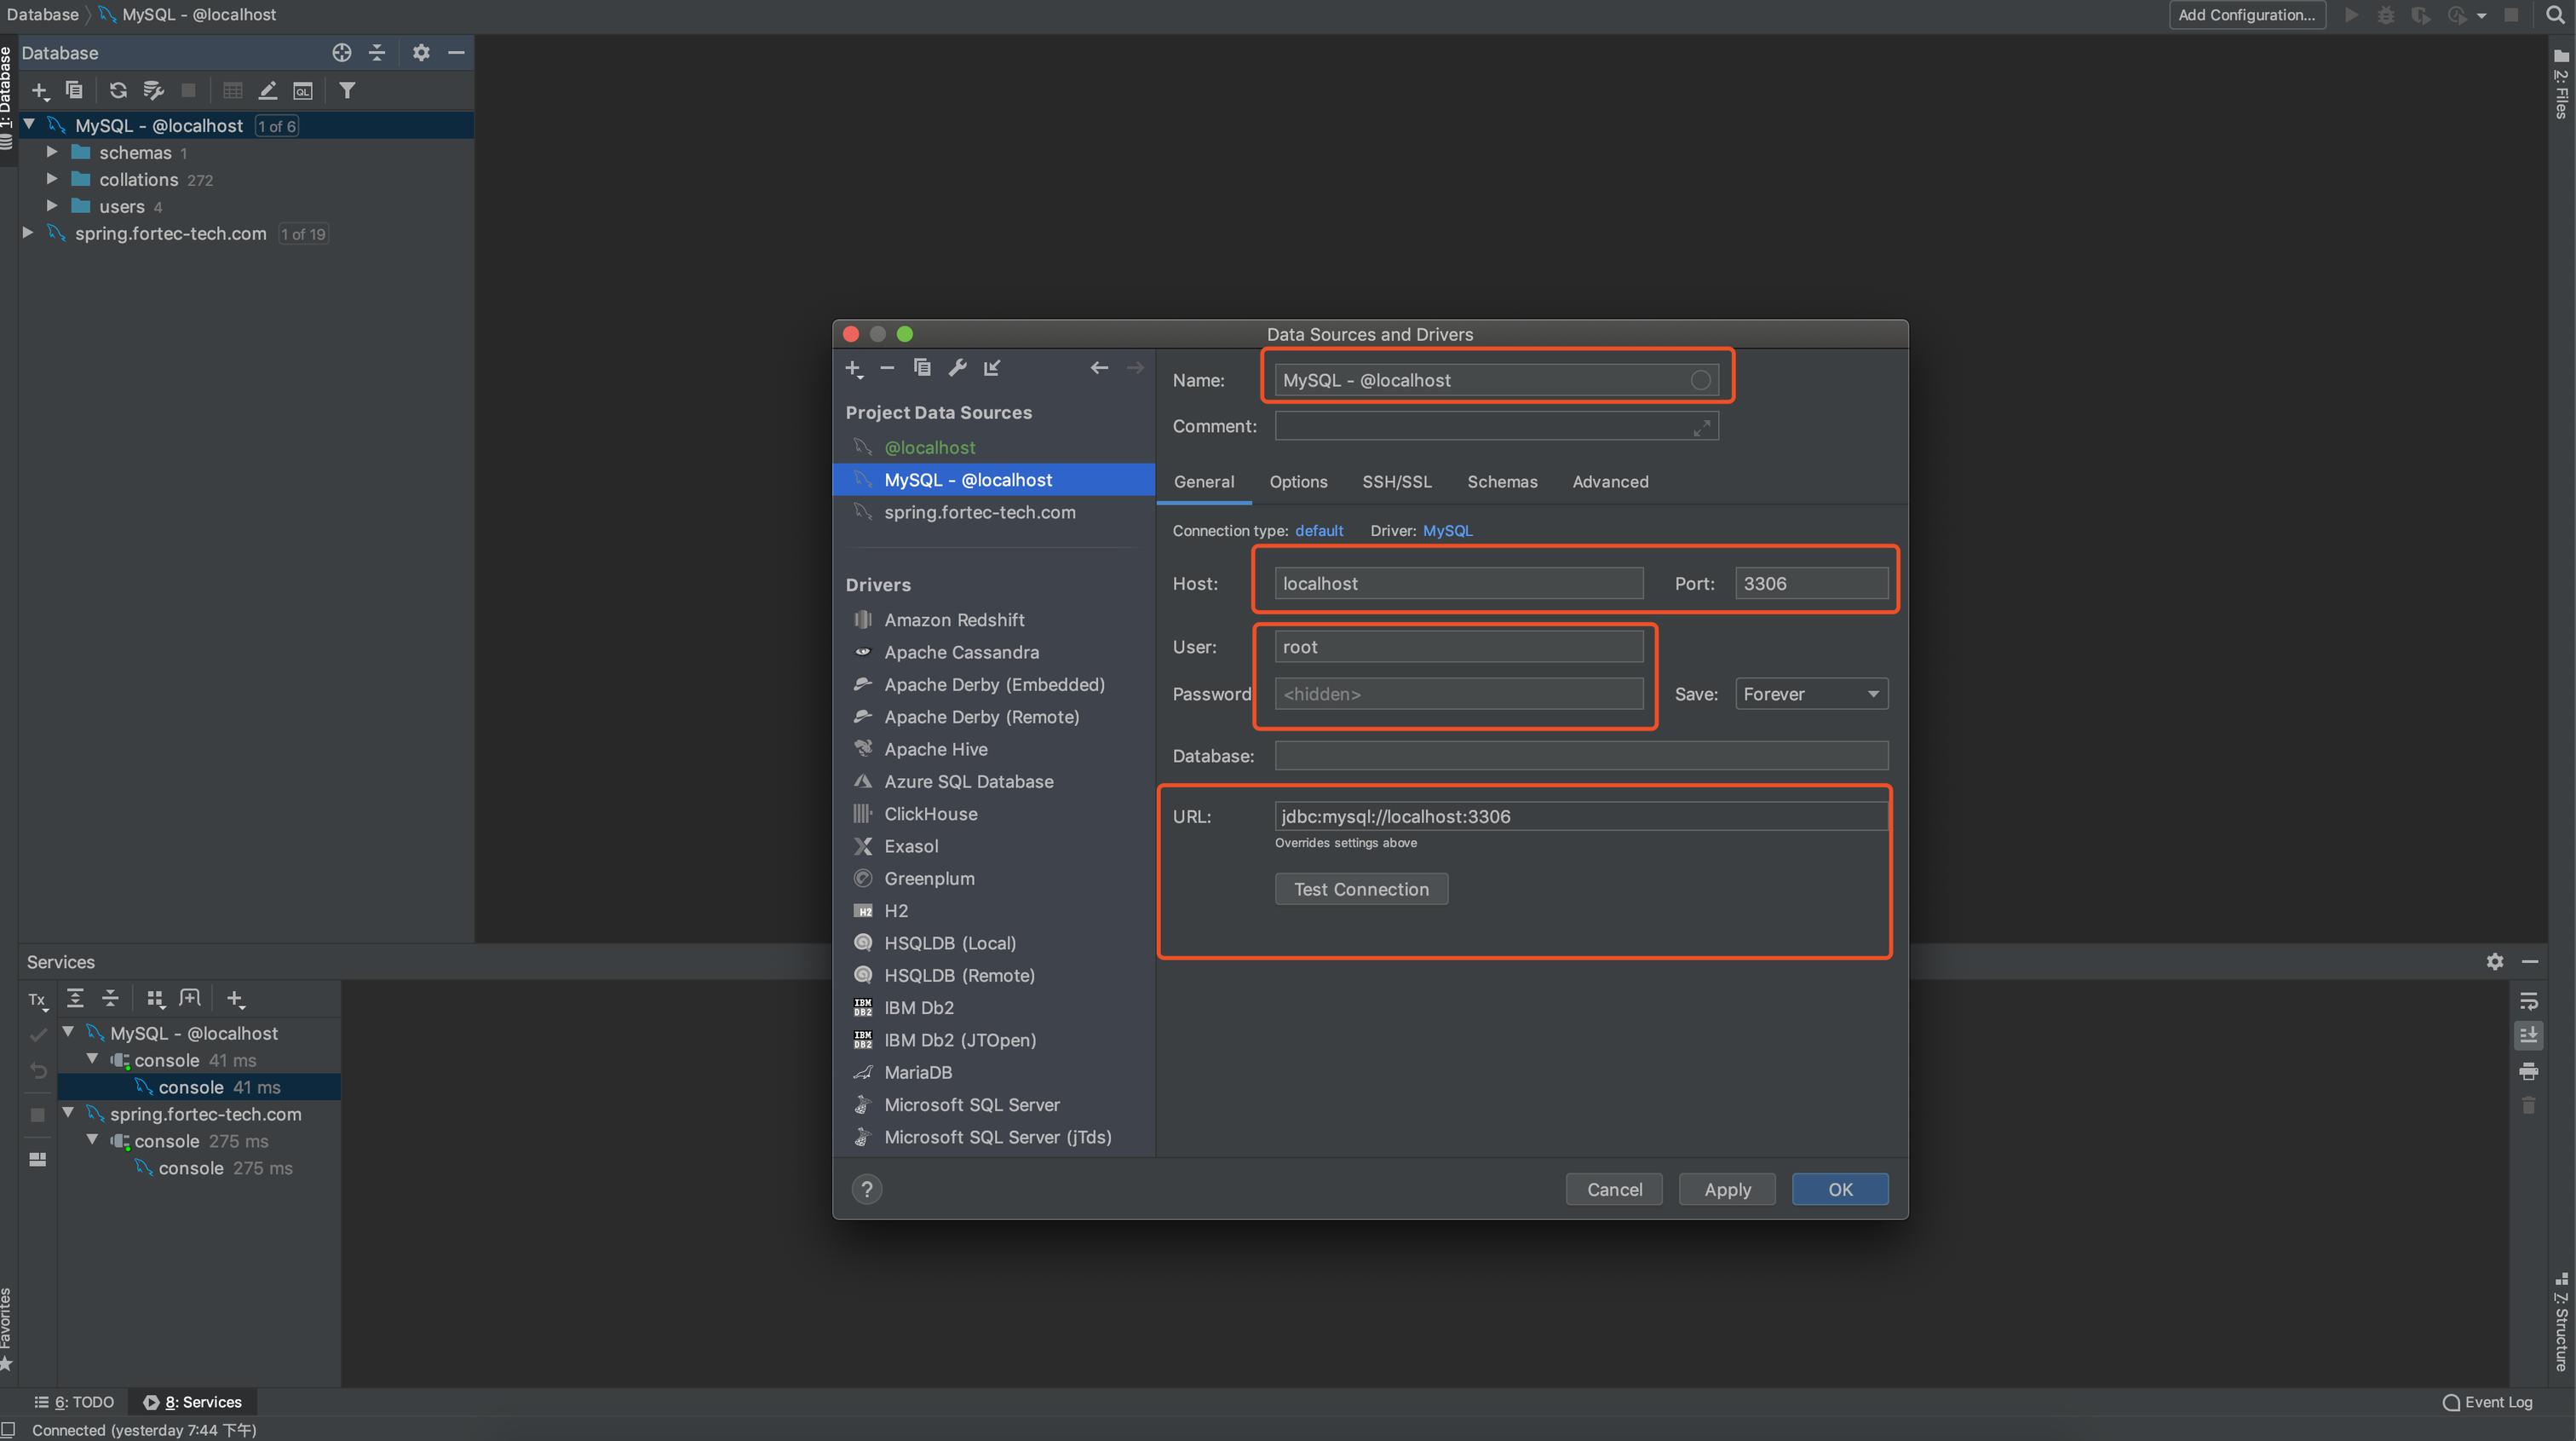Open the SSH/SSL tab
This screenshot has width=2576, height=1441.
click(1396, 481)
